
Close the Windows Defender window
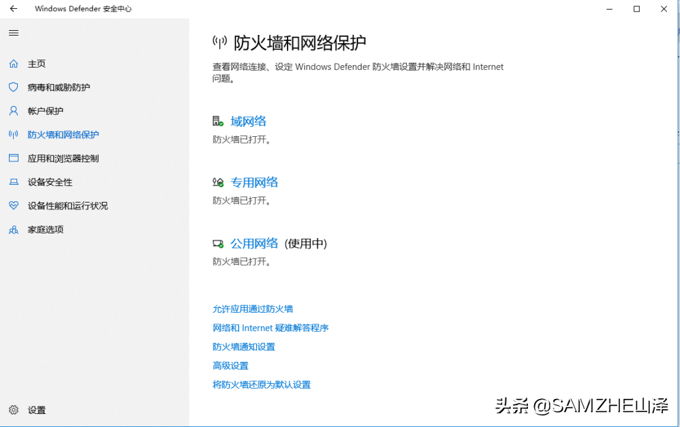[664, 9]
